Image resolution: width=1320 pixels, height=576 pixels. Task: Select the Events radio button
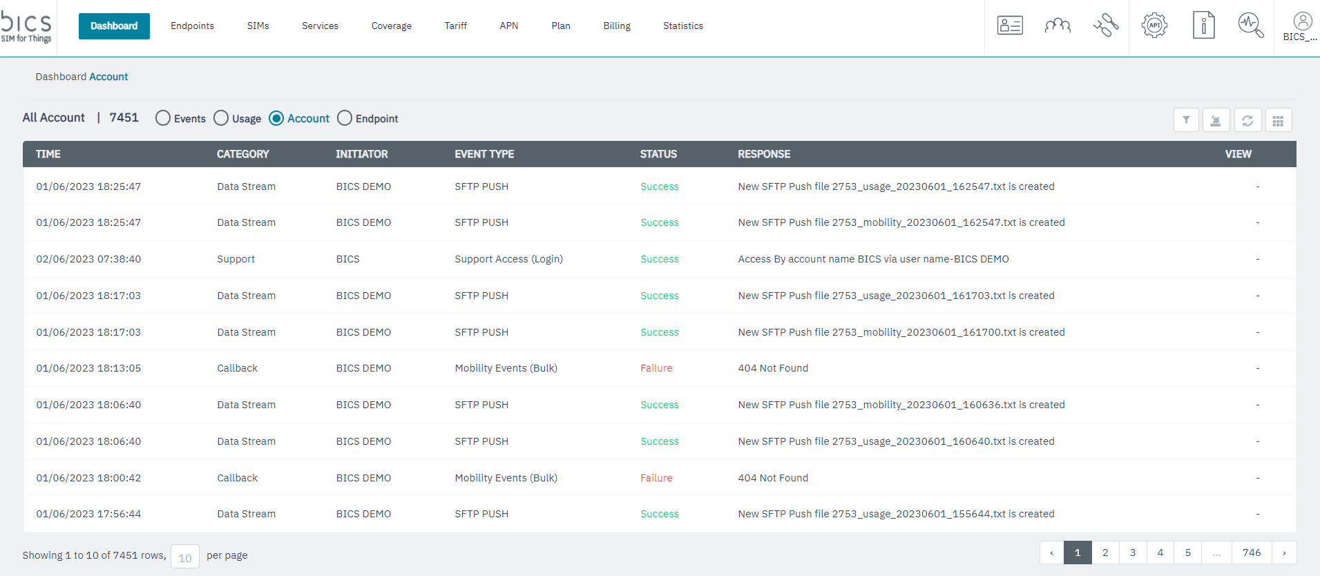tap(163, 118)
